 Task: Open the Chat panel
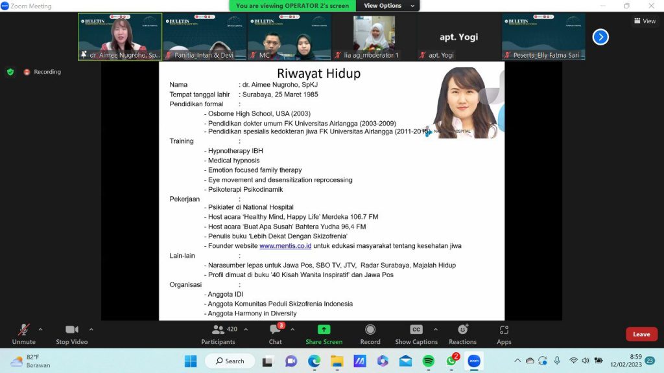coord(276,333)
